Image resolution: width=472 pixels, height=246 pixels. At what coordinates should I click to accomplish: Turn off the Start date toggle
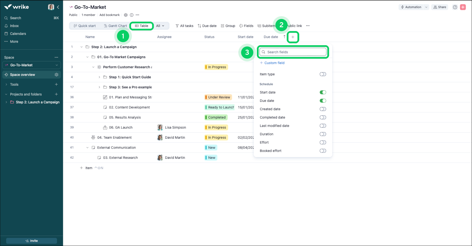coord(323,92)
